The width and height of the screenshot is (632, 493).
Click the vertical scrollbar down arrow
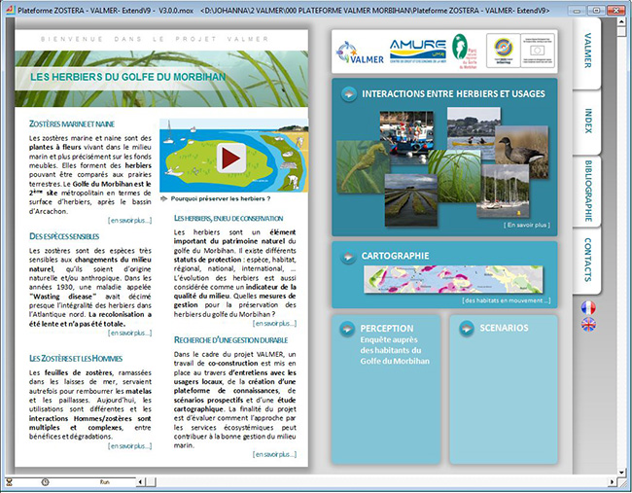coord(621,472)
